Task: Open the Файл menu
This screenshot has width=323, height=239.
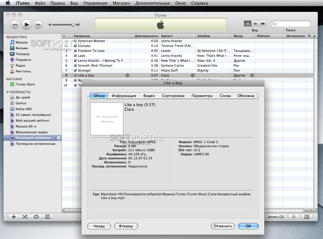Action: [40, 3]
